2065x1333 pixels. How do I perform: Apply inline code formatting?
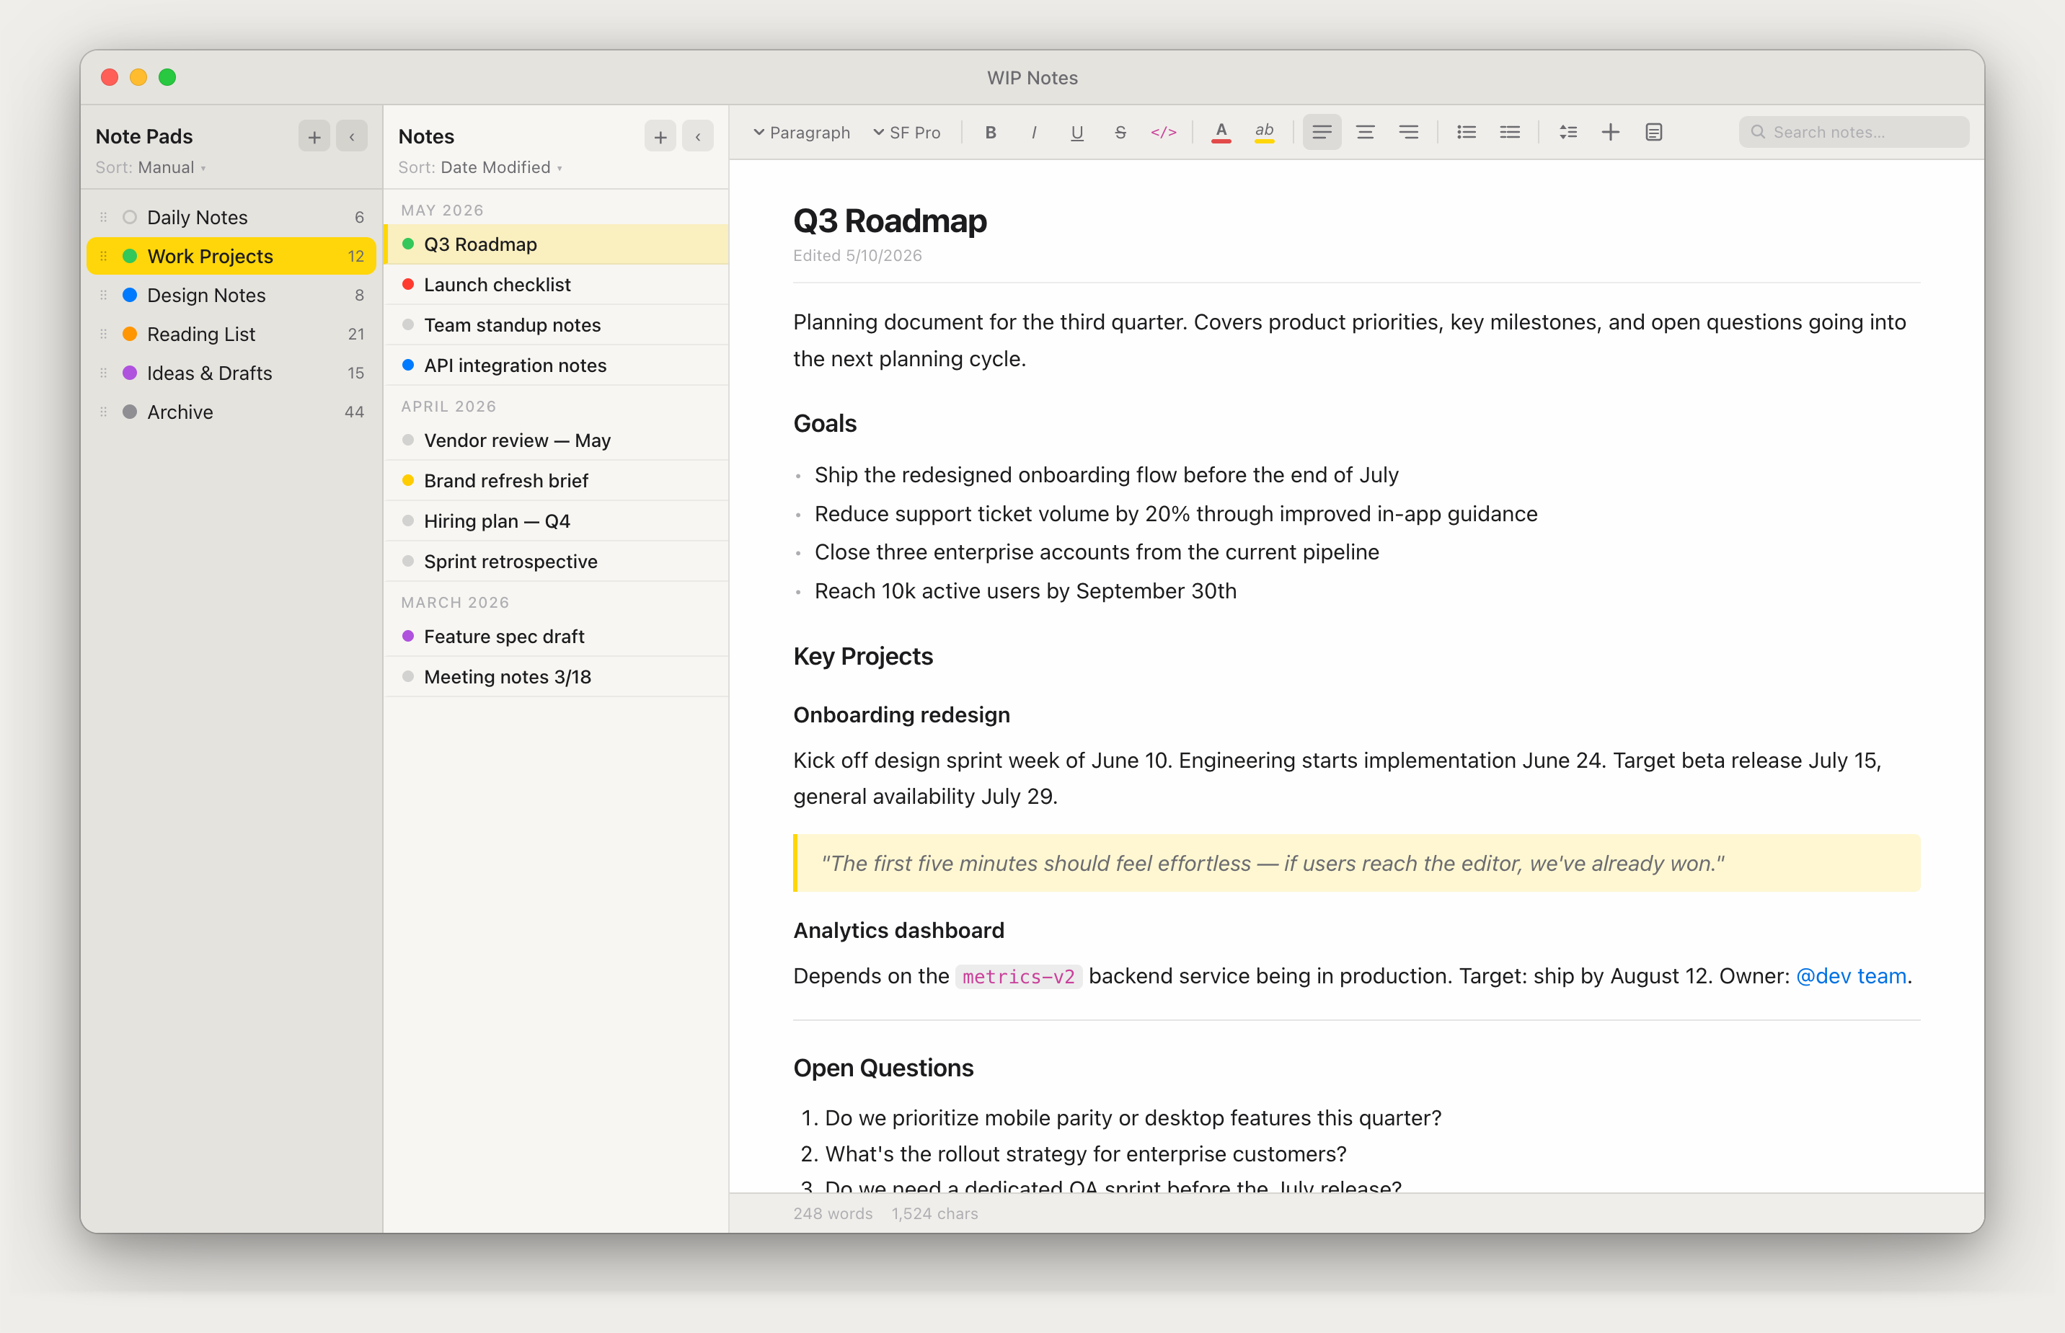[x=1163, y=133]
